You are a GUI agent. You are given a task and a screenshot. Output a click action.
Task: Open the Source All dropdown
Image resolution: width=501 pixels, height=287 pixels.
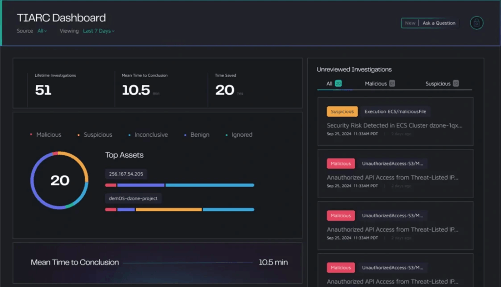pyautogui.click(x=42, y=31)
